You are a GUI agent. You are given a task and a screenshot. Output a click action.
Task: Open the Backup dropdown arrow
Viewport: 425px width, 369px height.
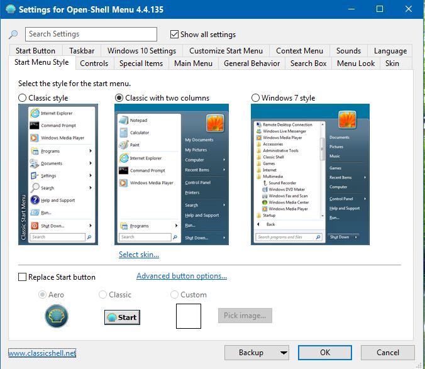(284, 353)
